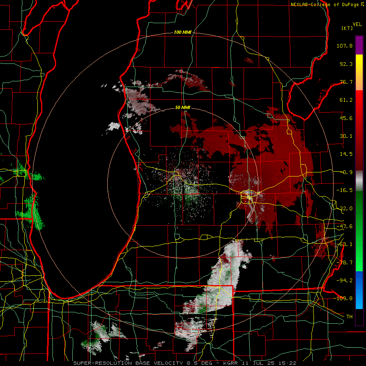366x366 pixels.
Task: Click the green segment of the velocity color bar
Action: (359, 231)
